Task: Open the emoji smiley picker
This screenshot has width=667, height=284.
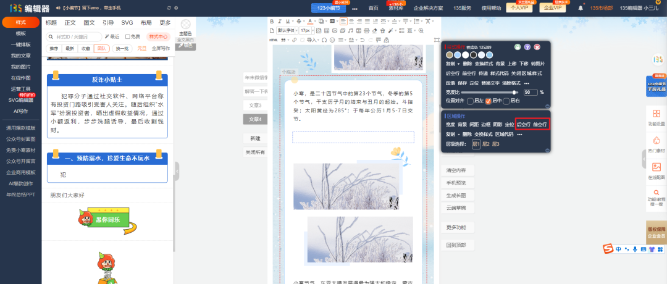Action: pyautogui.click(x=332, y=40)
